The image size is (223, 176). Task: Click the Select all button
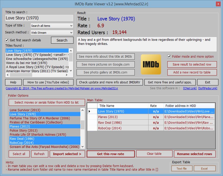pos(19,154)
